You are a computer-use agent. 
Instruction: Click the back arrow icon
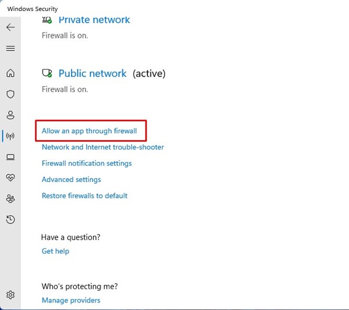pyautogui.click(x=10, y=27)
